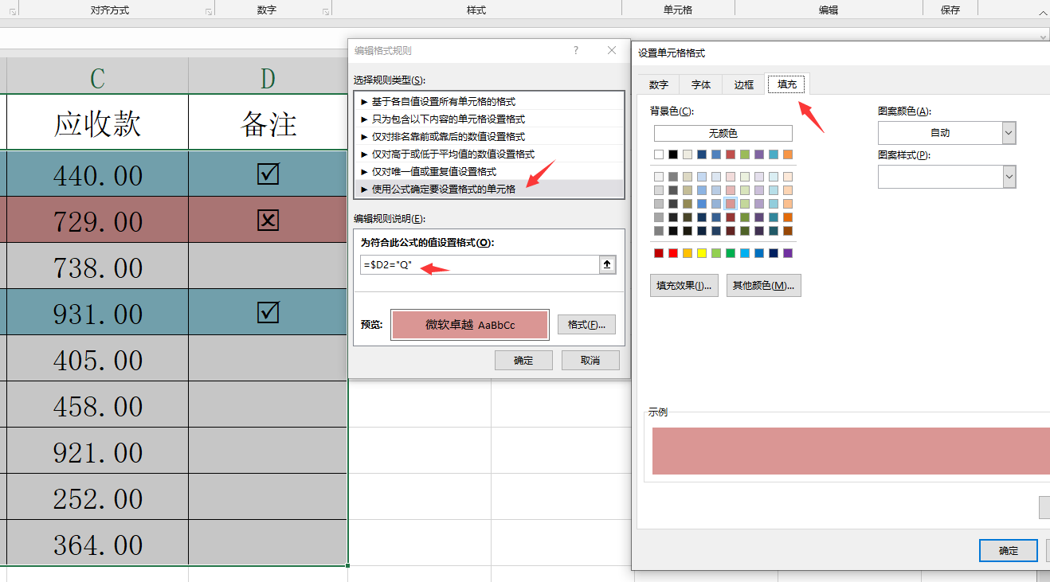This screenshot has width=1050, height=582.
Task: Cancel the rule with 取消 button
Action: 590,360
